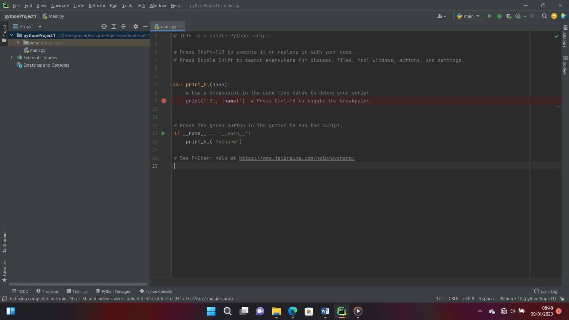Open Project view settings gear

(x=135, y=26)
